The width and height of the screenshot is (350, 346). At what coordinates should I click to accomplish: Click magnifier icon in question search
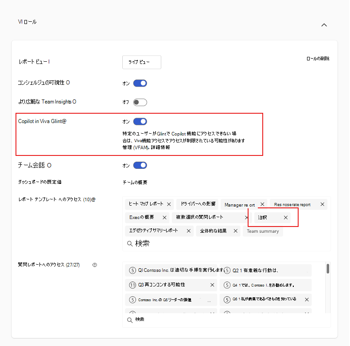130,320
